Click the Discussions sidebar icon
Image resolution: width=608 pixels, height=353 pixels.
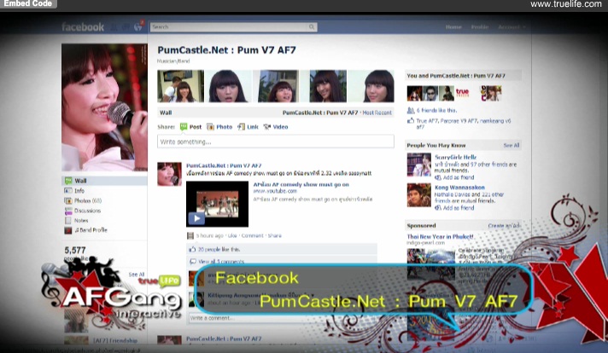pos(68,211)
